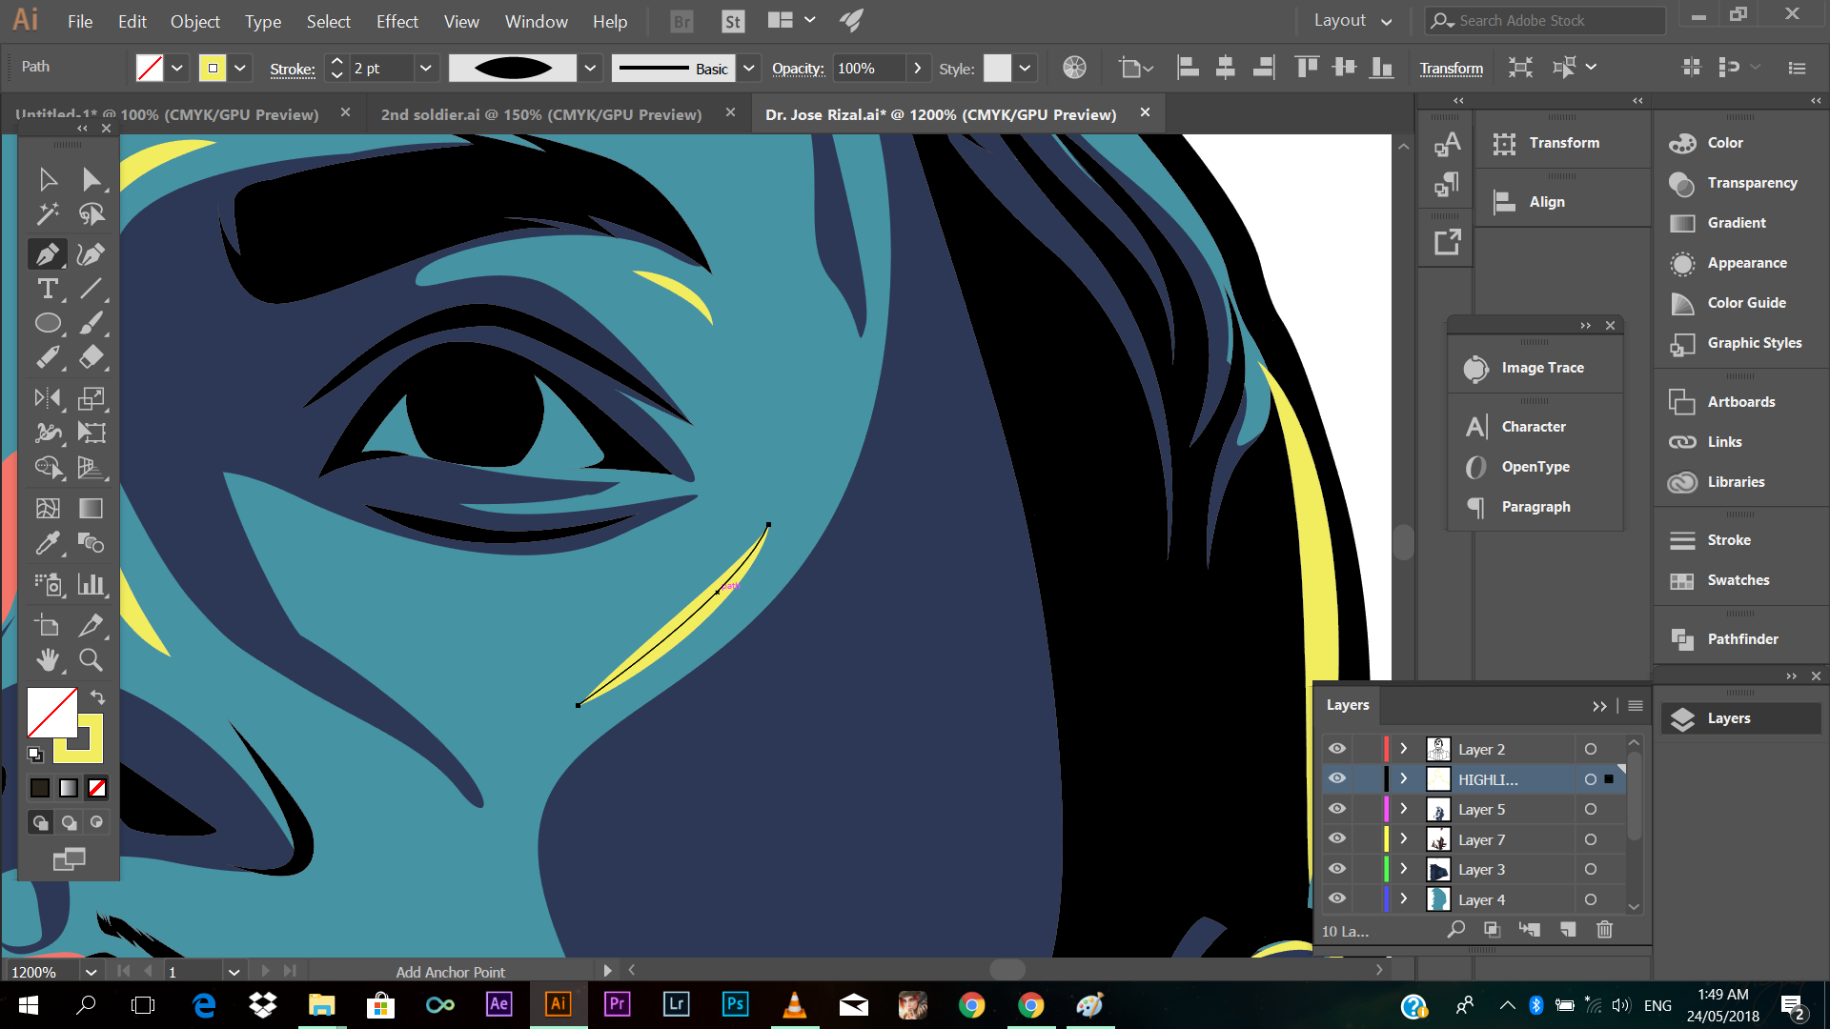Click target circle for Layer 5
The width and height of the screenshot is (1830, 1029).
click(x=1591, y=809)
